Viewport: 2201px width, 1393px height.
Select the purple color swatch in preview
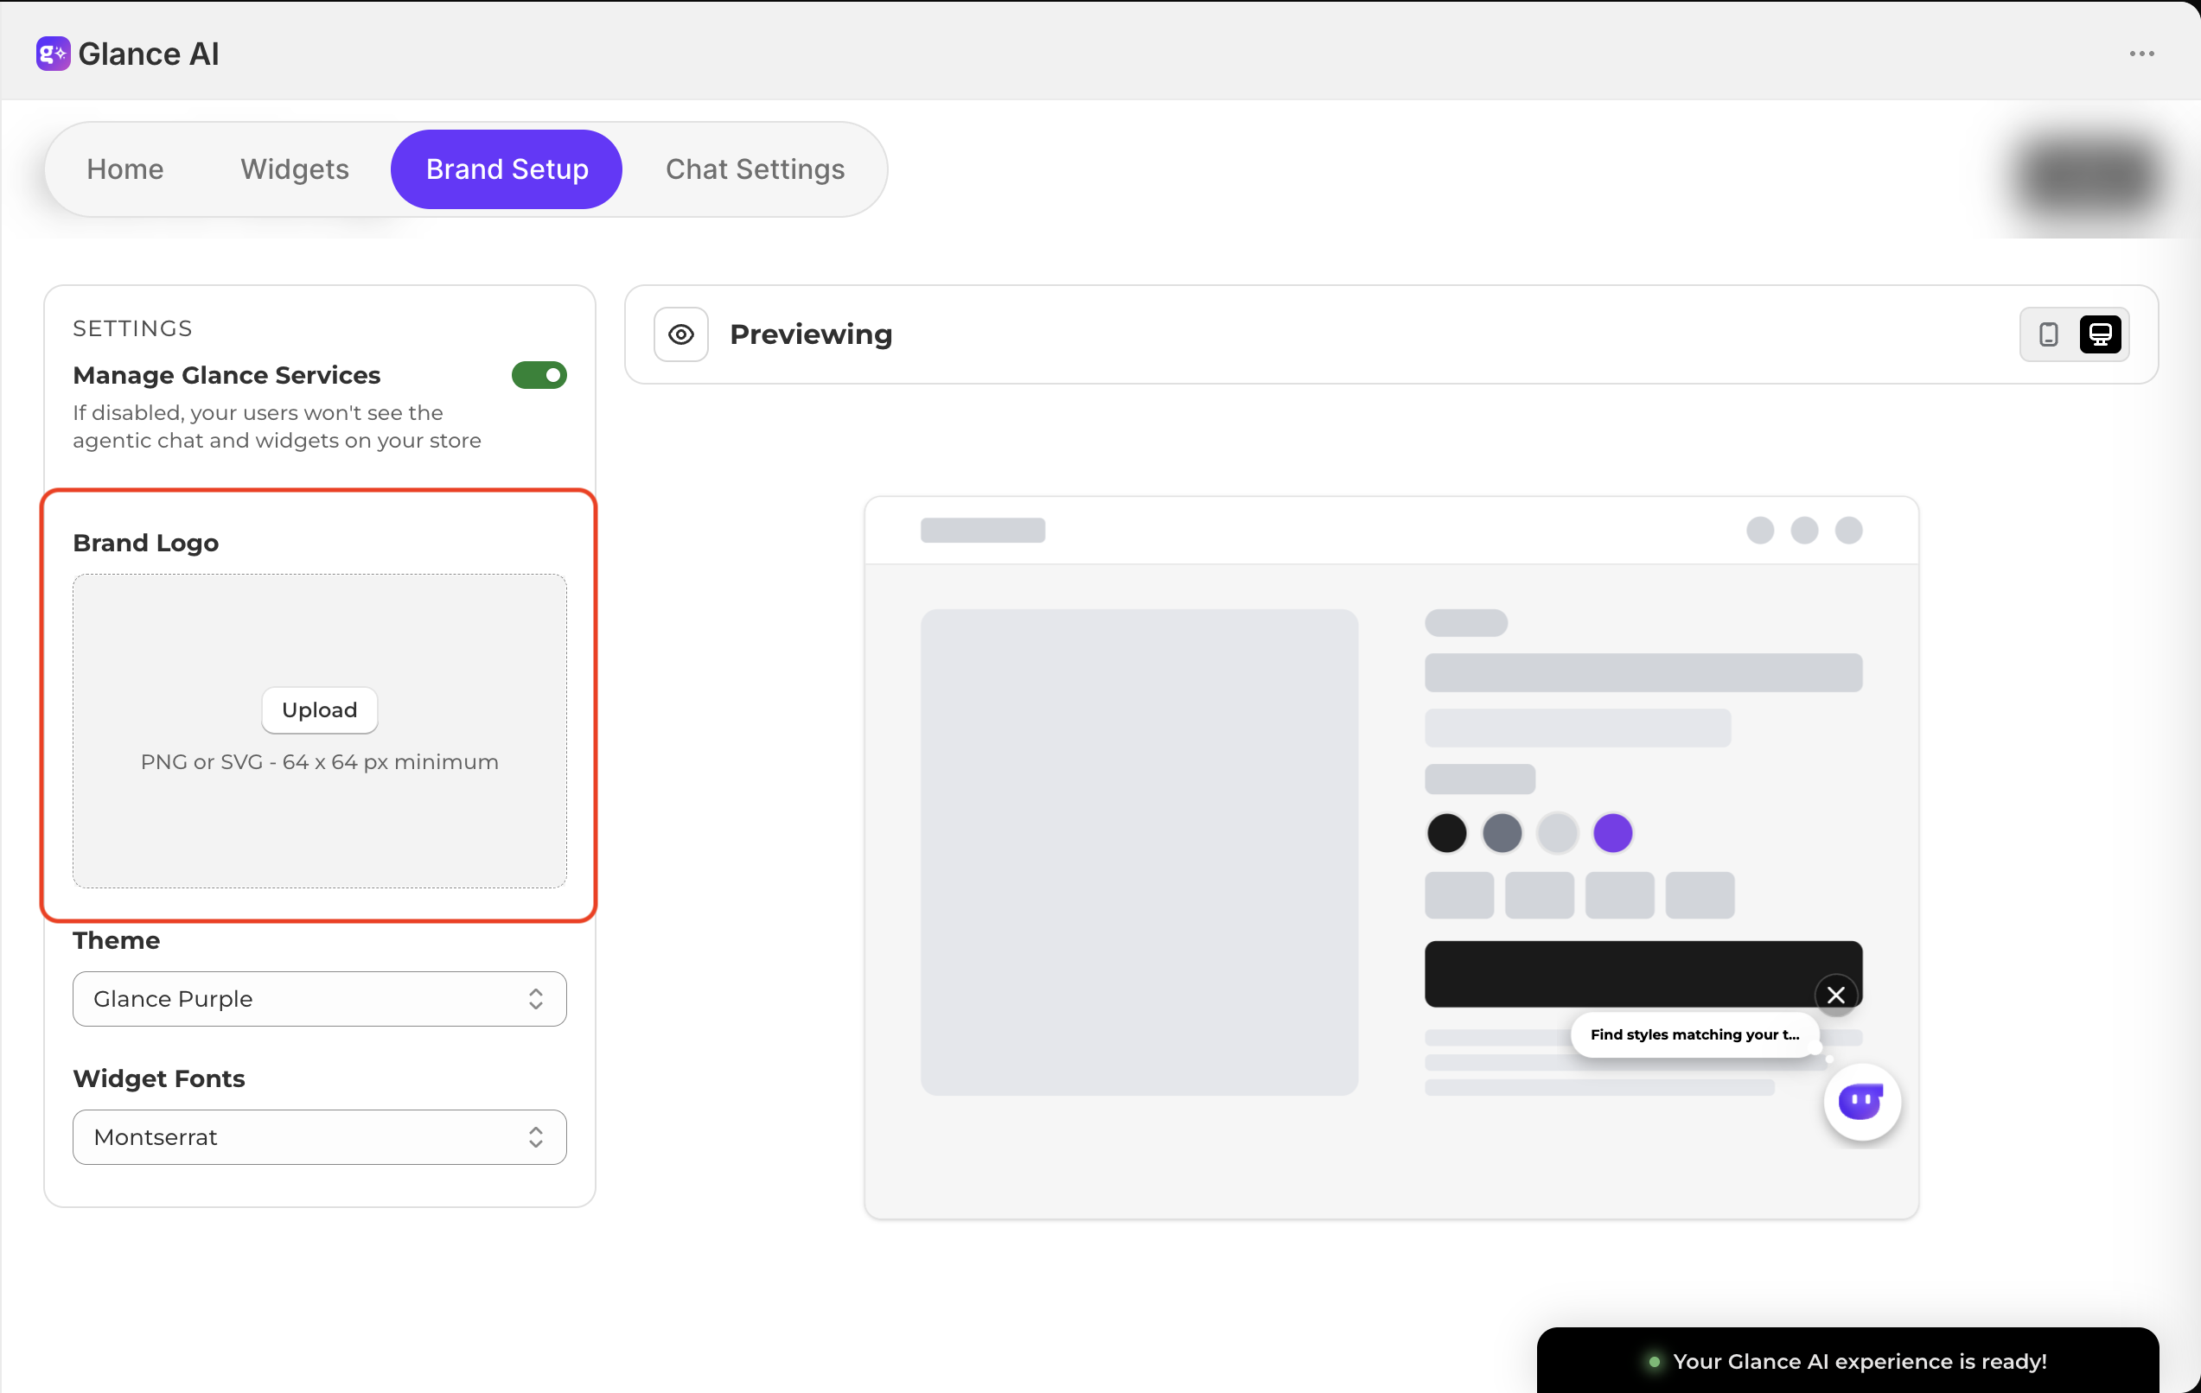pyautogui.click(x=1612, y=833)
